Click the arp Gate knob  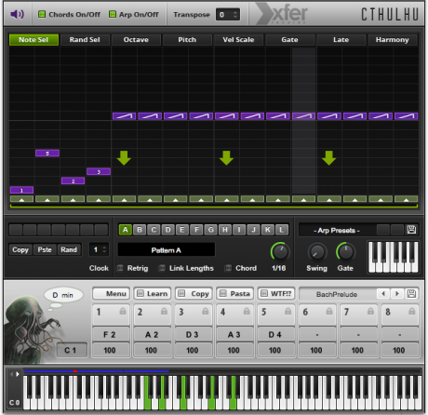(345, 252)
